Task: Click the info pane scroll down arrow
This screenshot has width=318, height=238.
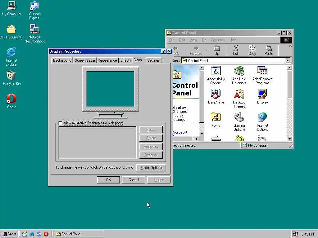Action: (202, 134)
